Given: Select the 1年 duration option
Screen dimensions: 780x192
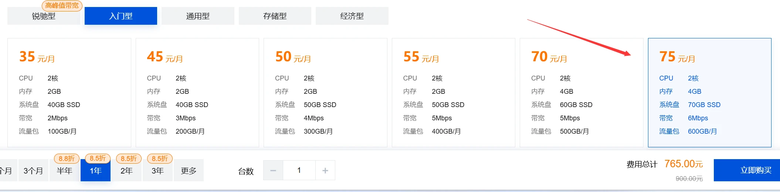Looking at the screenshot, I should (x=95, y=171).
